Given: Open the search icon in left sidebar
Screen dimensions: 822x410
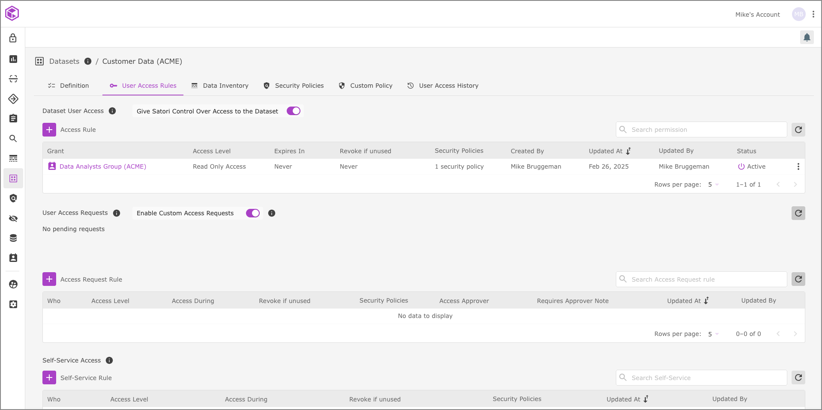Looking at the screenshot, I should [13, 139].
